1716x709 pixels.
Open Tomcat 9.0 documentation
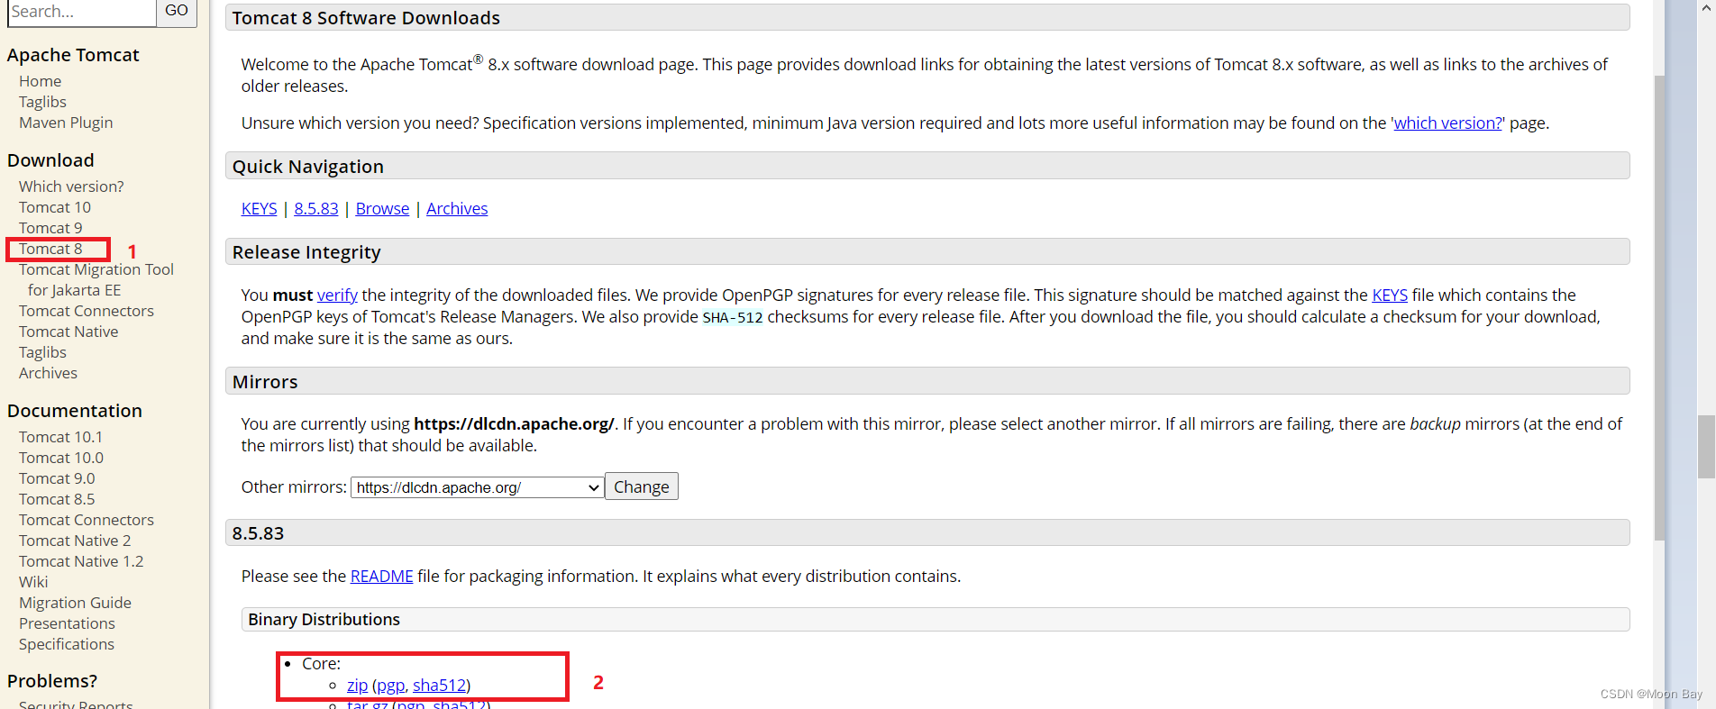coord(57,478)
